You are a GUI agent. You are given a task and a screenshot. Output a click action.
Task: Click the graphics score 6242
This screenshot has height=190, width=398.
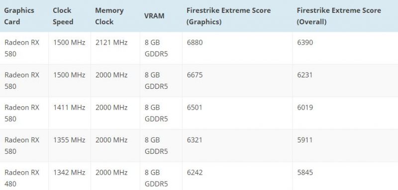click(195, 173)
